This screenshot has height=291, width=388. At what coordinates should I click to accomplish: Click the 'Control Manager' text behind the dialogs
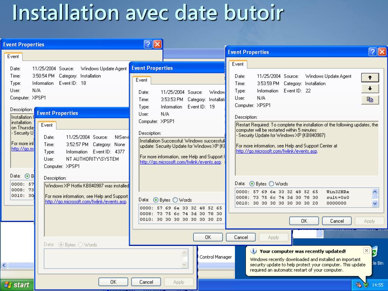pyautogui.click(x=216, y=257)
